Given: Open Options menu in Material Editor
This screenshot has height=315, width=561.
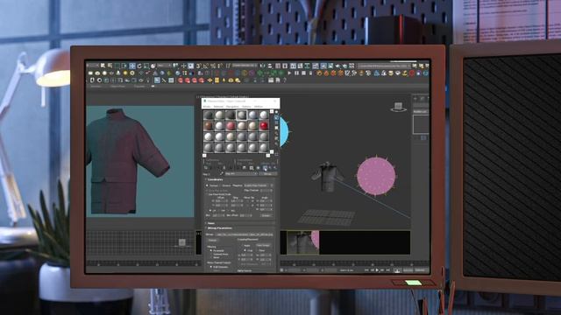Looking at the screenshot, I should pos(246,107).
